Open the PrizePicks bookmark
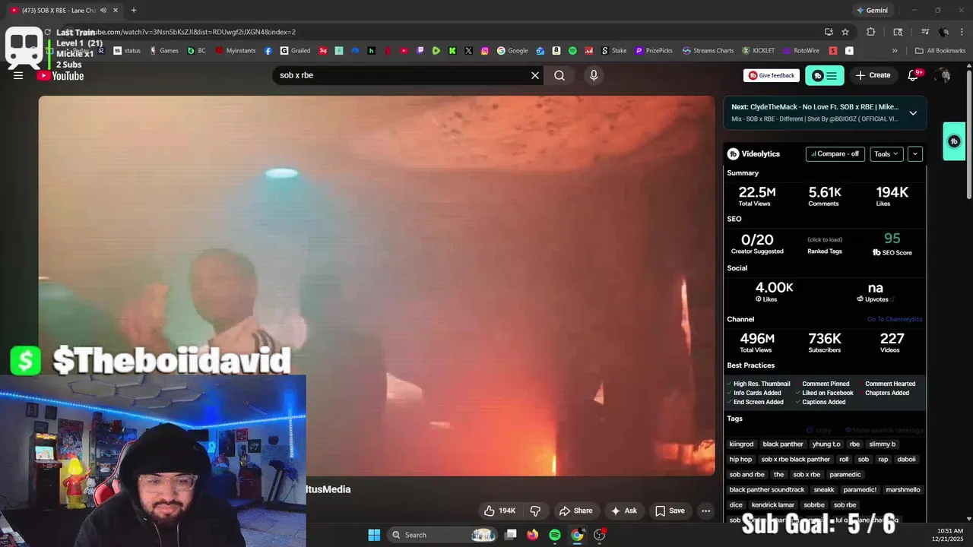The height and width of the screenshot is (547, 973). pyautogui.click(x=654, y=51)
